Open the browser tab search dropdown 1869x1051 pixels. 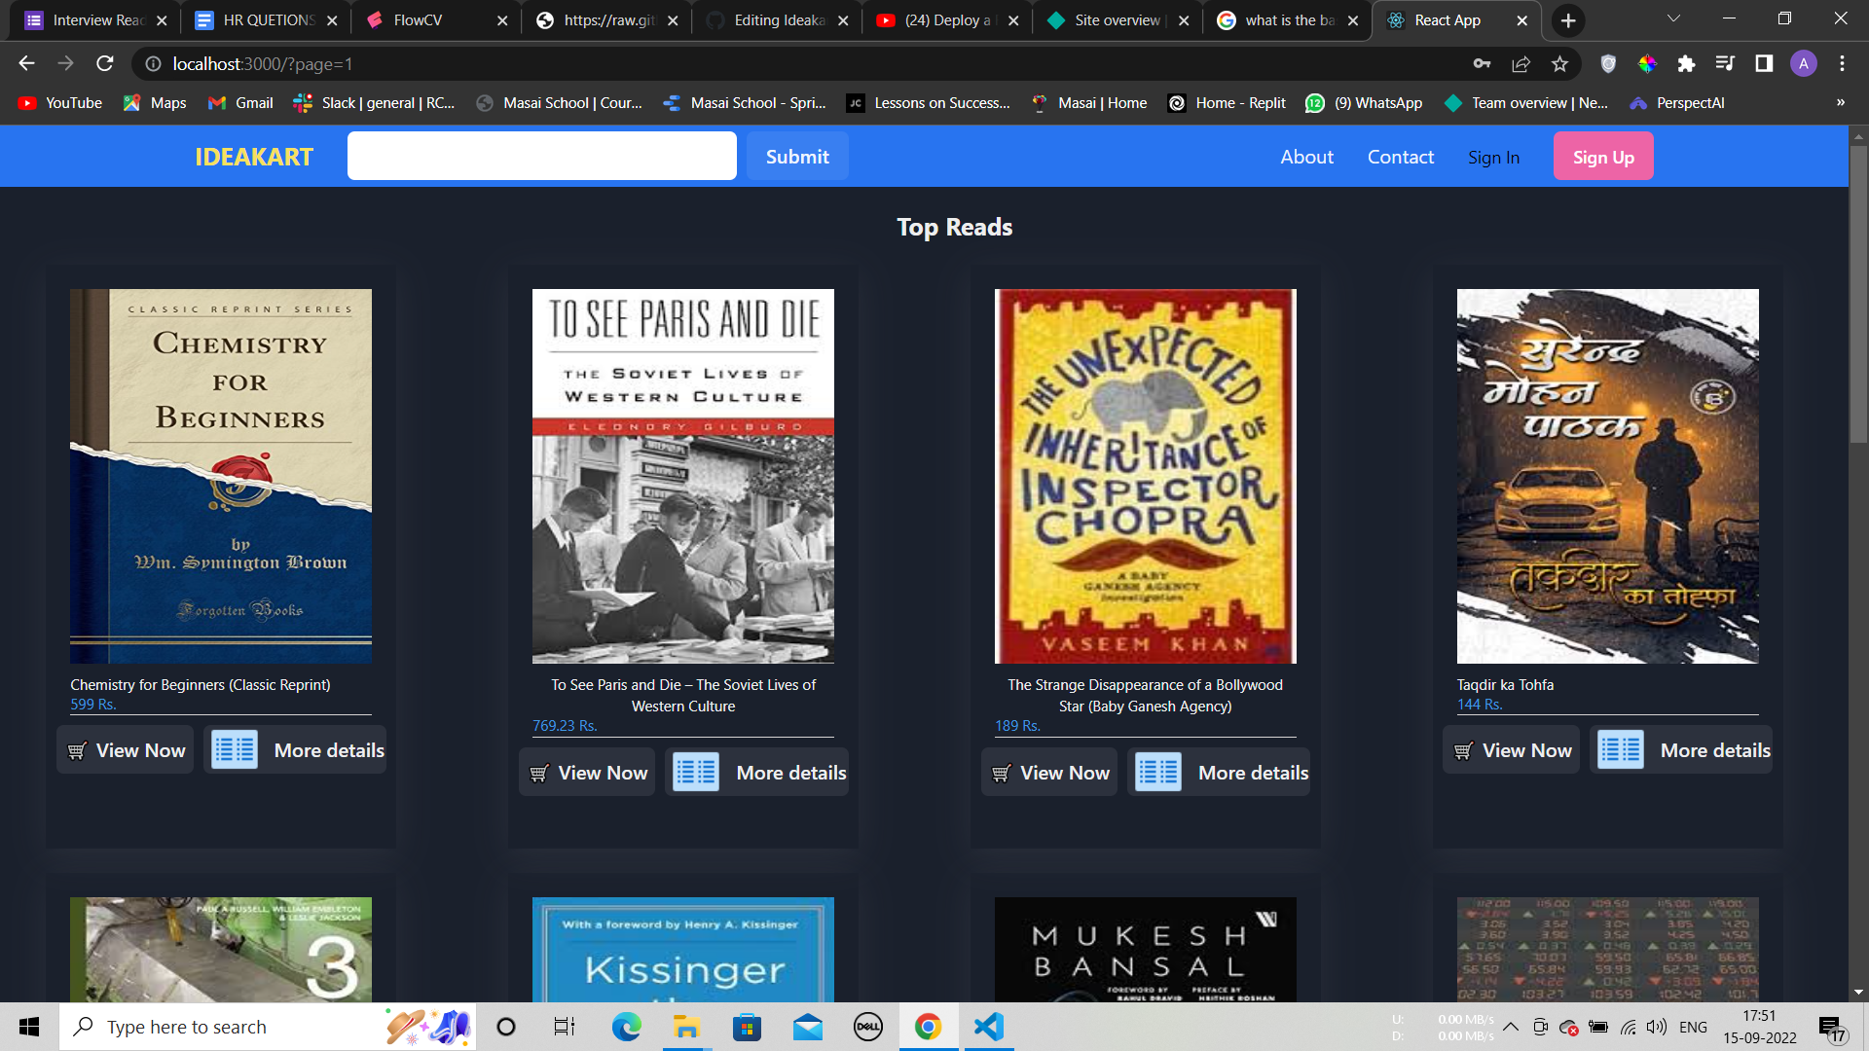(1672, 19)
